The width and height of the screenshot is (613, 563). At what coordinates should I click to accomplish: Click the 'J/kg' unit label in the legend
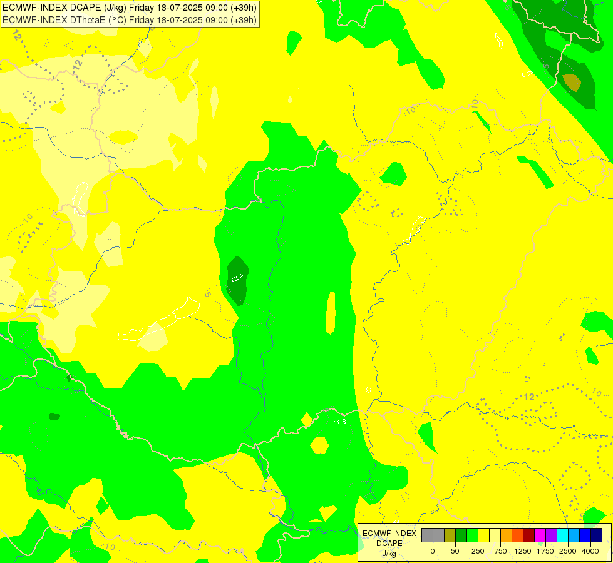[x=389, y=554]
